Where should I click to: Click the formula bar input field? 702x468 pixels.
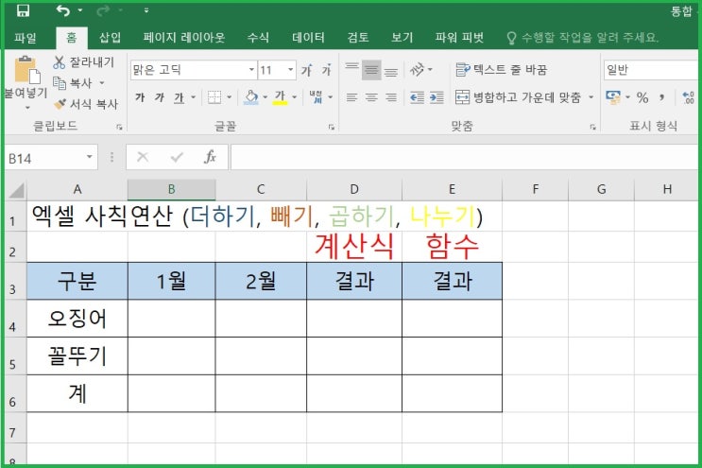pos(464,157)
